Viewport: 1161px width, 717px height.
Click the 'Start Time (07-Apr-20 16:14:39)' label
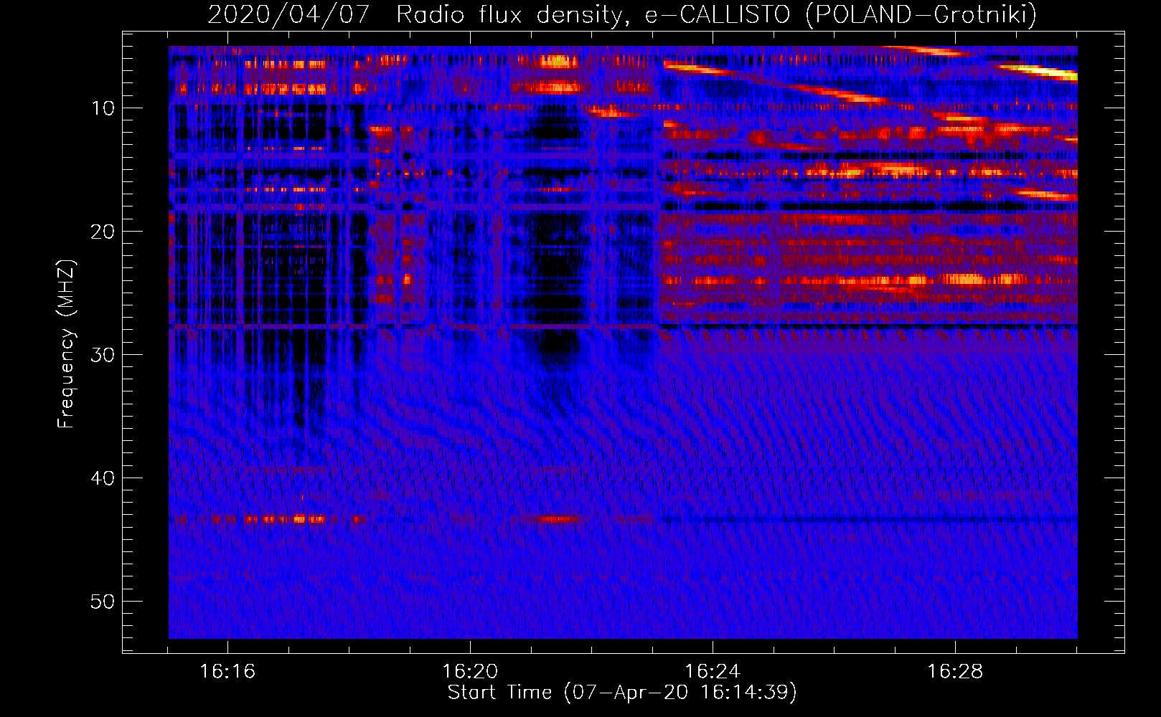pyautogui.click(x=622, y=693)
